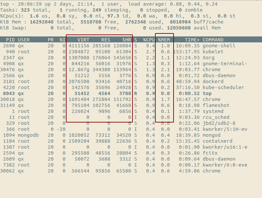Click PID 30018 in the chrome row
The height and width of the screenshot is (198, 262).
8,99
